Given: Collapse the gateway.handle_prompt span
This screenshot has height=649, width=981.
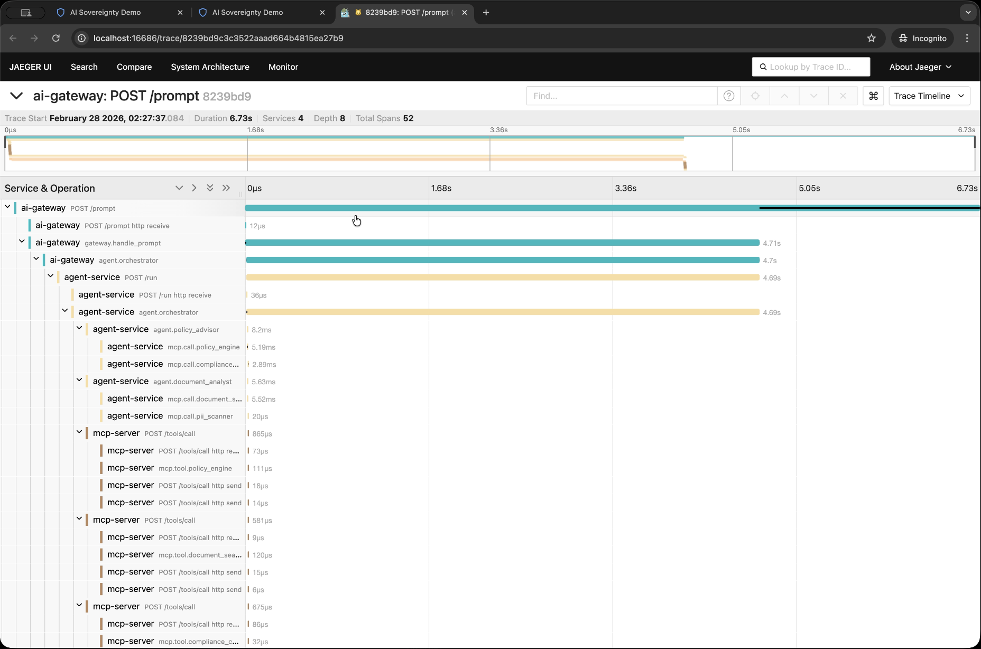Looking at the screenshot, I should point(22,242).
